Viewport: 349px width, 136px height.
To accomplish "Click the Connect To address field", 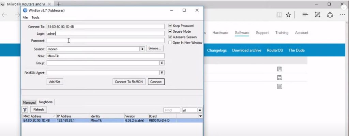I will pyautogui.click(x=106, y=27).
